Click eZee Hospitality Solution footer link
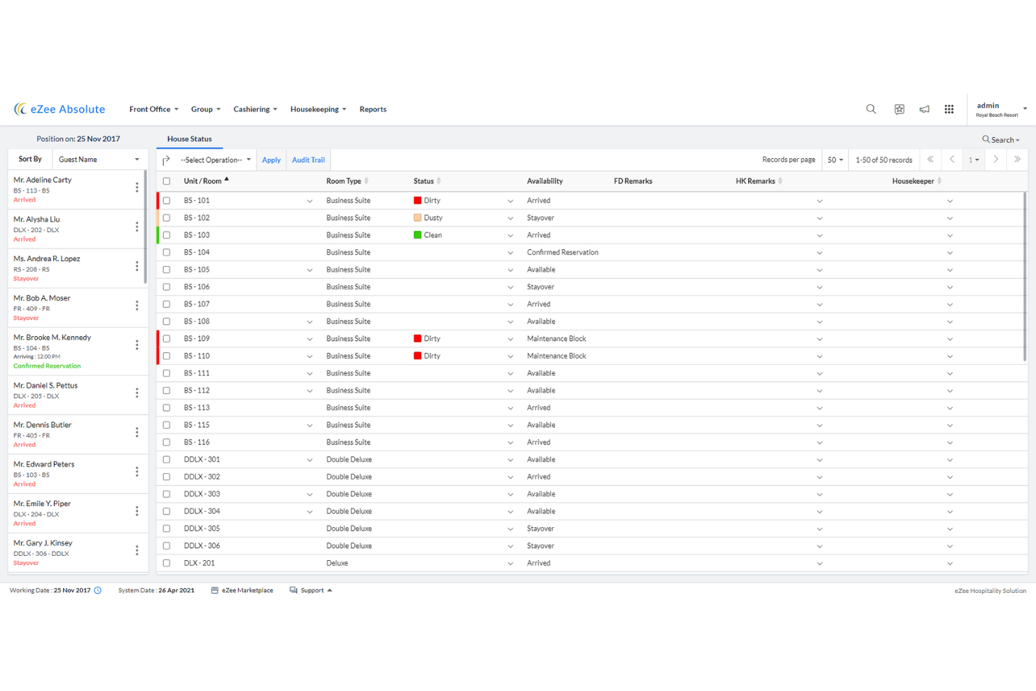The image size is (1036, 691). [x=990, y=591]
